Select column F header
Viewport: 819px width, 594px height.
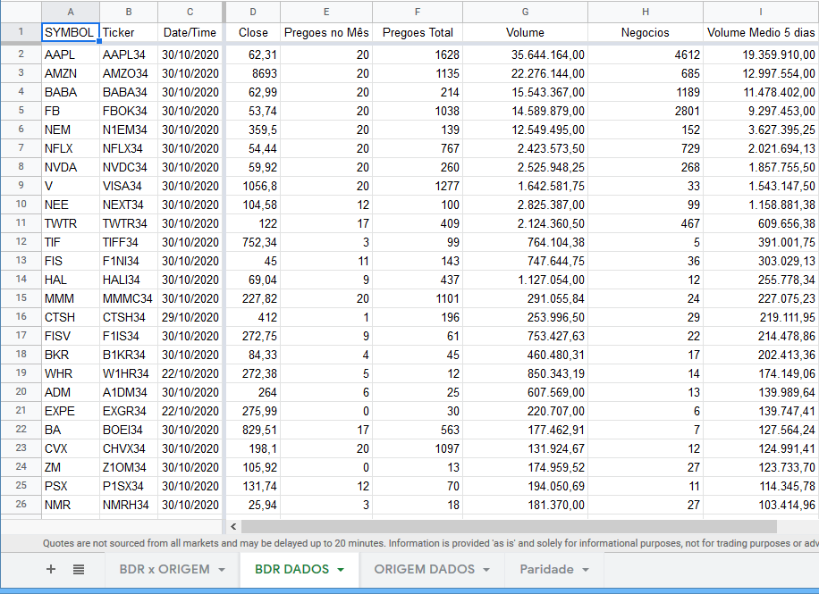point(418,12)
